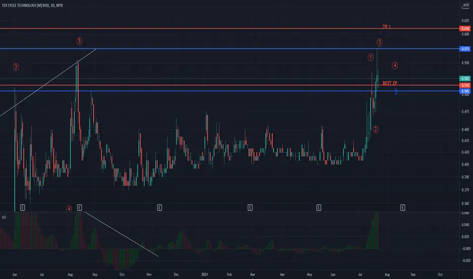The height and width of the screenshot is (279, 473).
Task: Click the 0.450 price axis label
Action: tap(465, 130)
